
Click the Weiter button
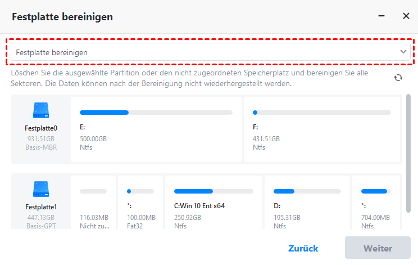coord(377,248)
